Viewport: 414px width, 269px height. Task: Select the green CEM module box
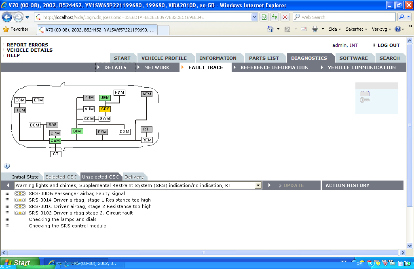(x=55, y=141)
